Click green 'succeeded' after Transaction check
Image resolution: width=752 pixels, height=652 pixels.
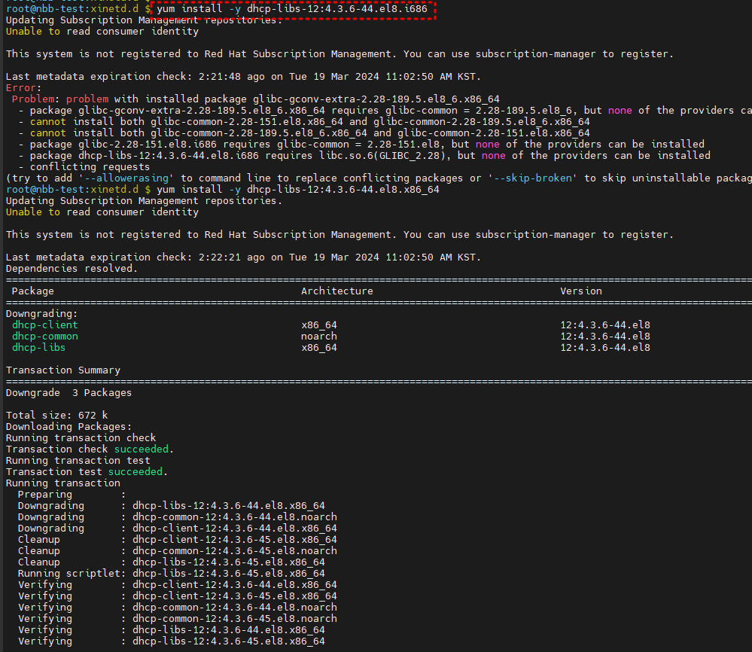click(142, 449)
